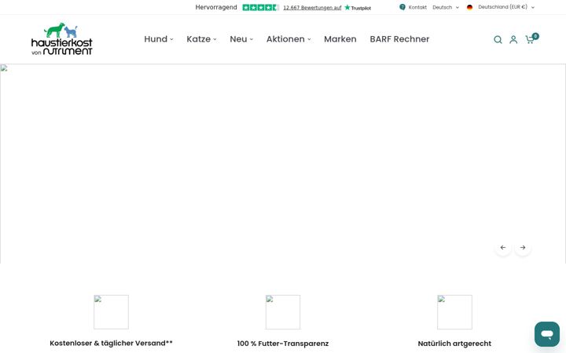Go to next slide arrow

click(x=523, y=247)
